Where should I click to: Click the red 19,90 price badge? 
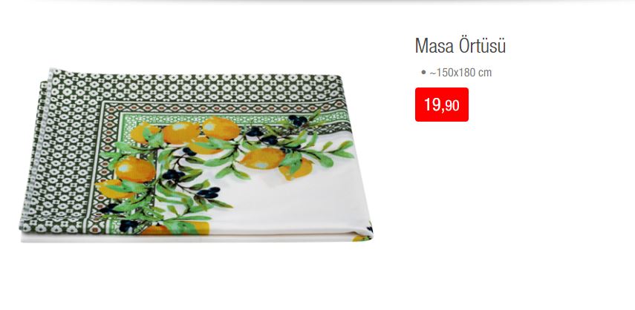click(x=442, y=105)
